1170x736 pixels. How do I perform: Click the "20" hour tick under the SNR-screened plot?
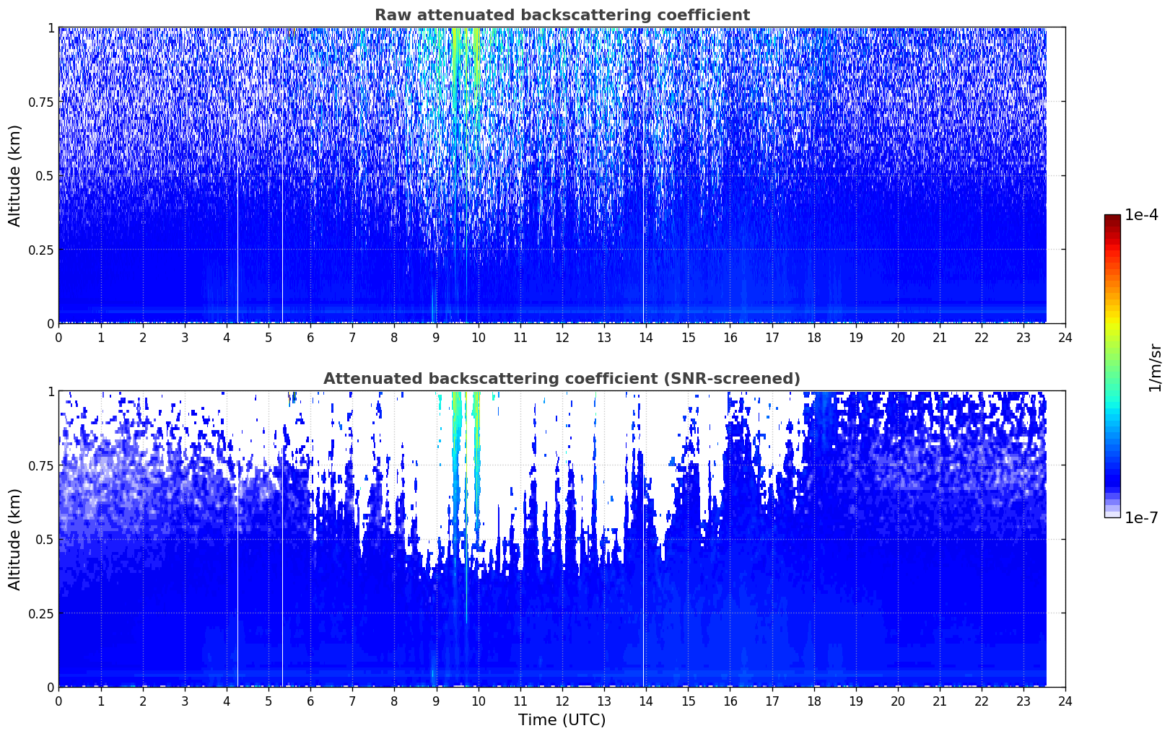point(898,701)
